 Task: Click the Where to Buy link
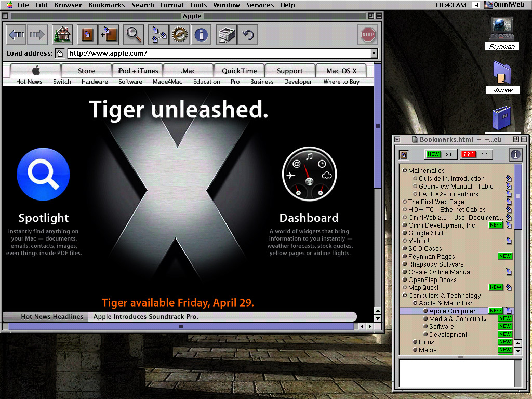pos(341,82)
